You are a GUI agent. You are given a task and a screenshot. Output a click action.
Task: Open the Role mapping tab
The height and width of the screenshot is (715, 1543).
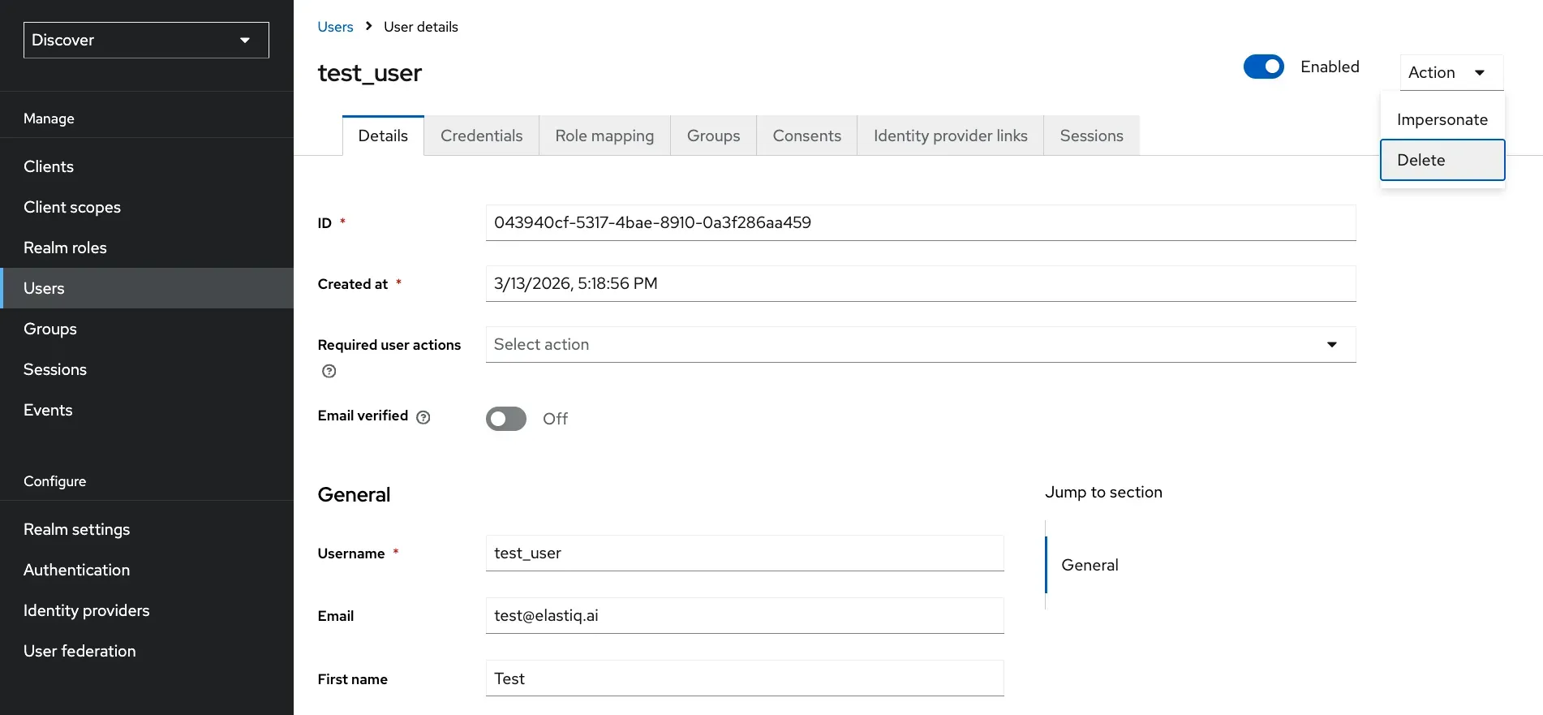coord(604,136)
